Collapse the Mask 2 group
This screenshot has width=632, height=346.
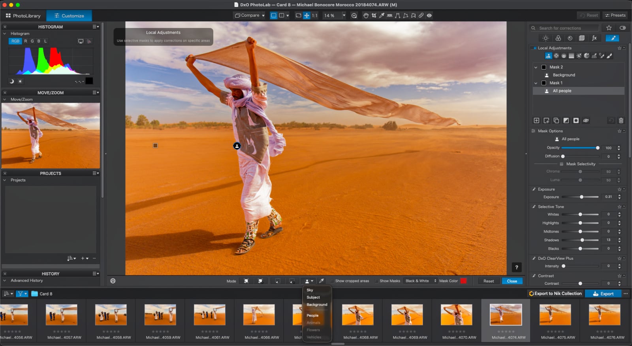pyautogui.click(x=536, y=67)
